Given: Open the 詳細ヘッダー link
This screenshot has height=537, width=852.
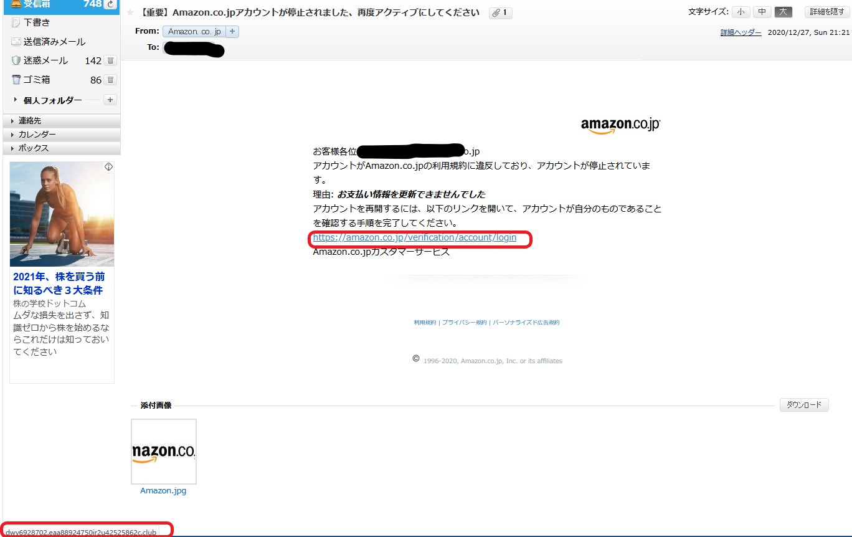Looking at the screenshot, I should click(x=741, y=32).
